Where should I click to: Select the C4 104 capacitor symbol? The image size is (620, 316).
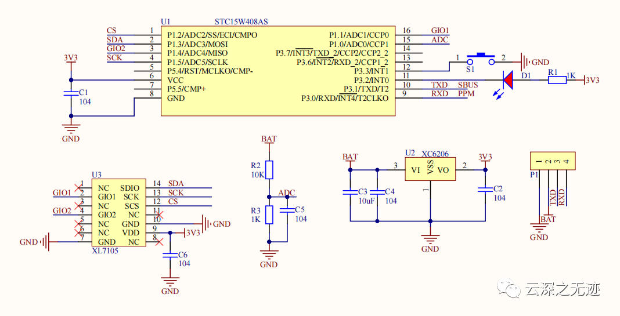click(x=377, y=192)
